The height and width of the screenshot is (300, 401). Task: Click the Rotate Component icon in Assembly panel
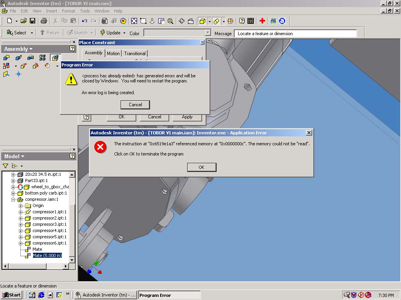tap(36, 66)
